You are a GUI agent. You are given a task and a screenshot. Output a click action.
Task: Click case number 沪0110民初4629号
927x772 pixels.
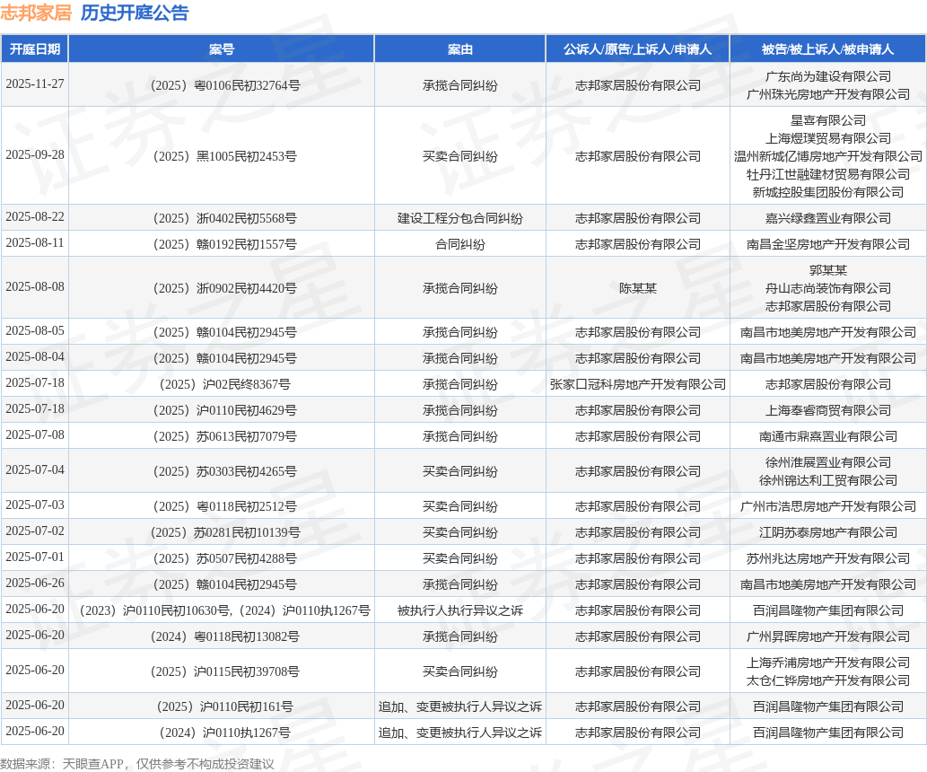click(x=224, y=410)
